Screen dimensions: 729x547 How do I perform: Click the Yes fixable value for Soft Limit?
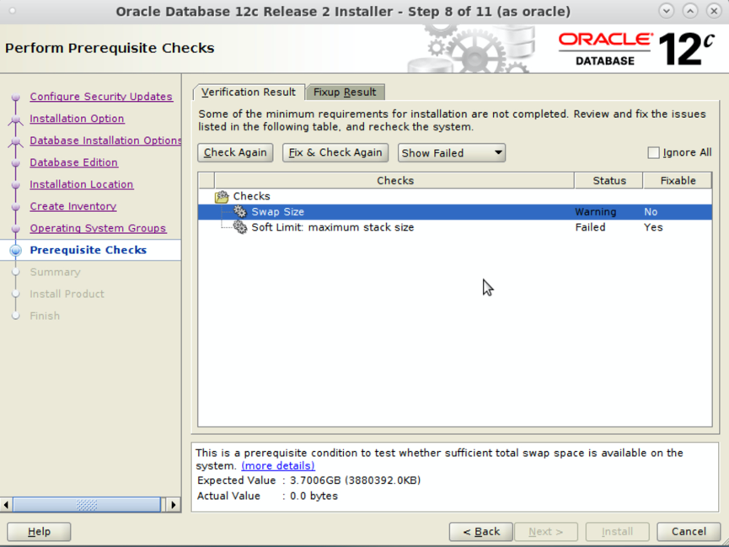(x=653, y=227)
